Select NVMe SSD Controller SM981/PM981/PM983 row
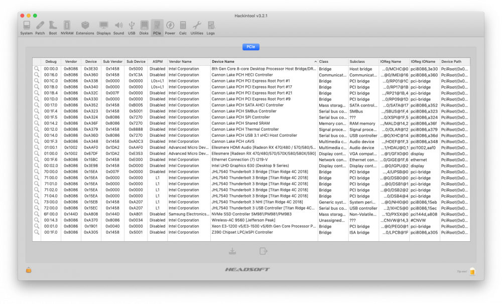 click(x=251, y=214)
